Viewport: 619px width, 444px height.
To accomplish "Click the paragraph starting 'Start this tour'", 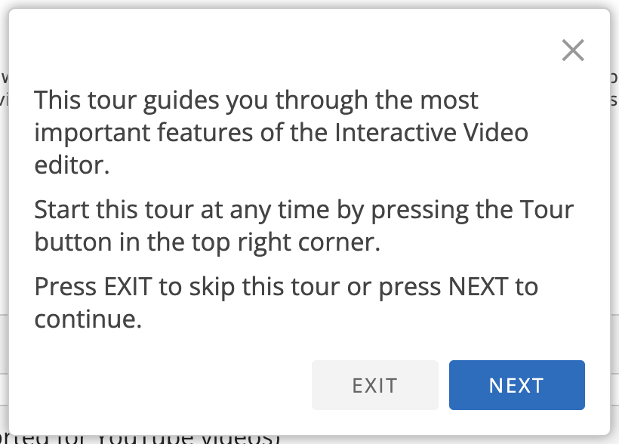I will pos(303,225).
